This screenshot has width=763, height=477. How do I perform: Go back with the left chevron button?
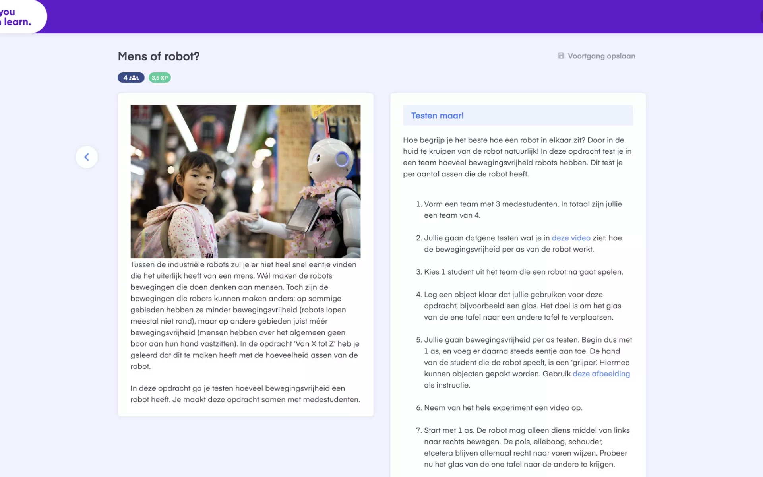point(87,157)
